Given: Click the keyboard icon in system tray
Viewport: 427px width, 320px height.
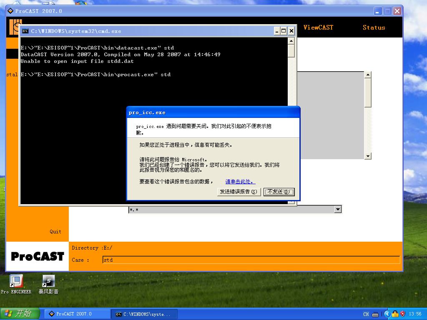Looking at the screenshot, I should 375,314.
